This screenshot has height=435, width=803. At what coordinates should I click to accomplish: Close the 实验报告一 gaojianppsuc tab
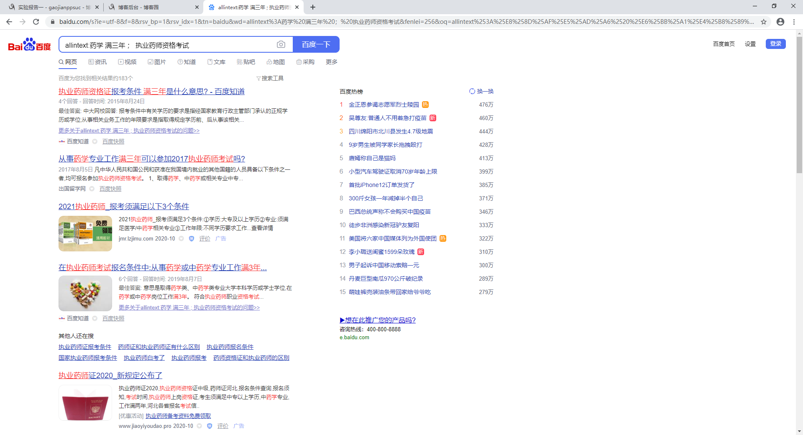(97, 7)
